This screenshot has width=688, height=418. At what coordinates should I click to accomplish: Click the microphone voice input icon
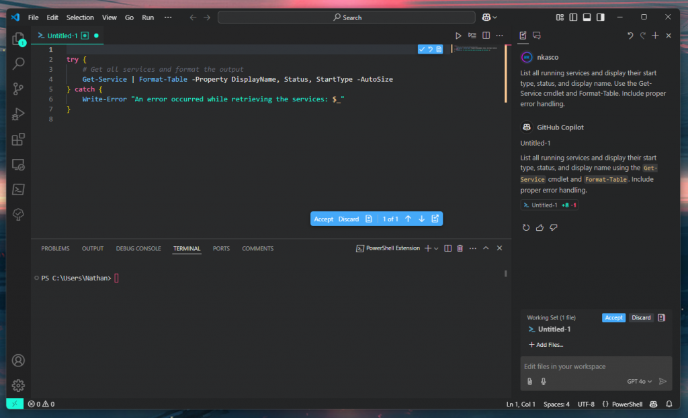(543, 381)
